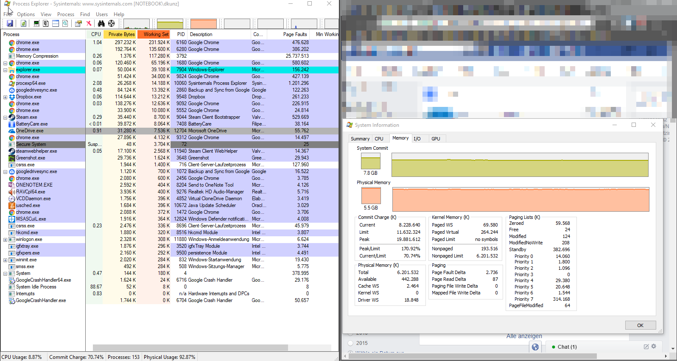This screenshot has width=677, height=361.
Task: Click the Dropbox.exe process icon
Action: 12,97
